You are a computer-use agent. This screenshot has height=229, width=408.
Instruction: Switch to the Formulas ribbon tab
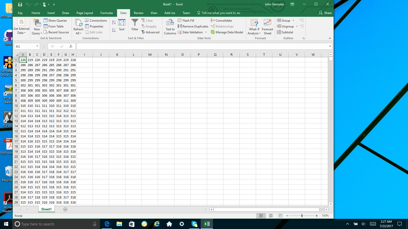pyautogui.click(x=107, y=13)
